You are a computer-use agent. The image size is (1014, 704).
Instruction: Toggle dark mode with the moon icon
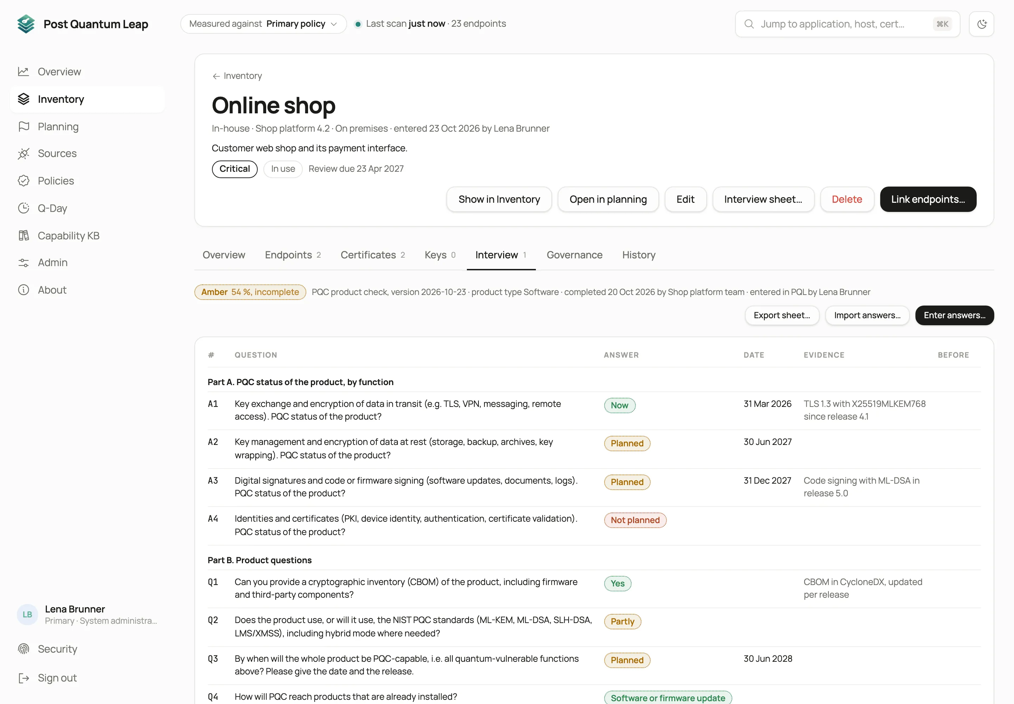tap(982, 24)
